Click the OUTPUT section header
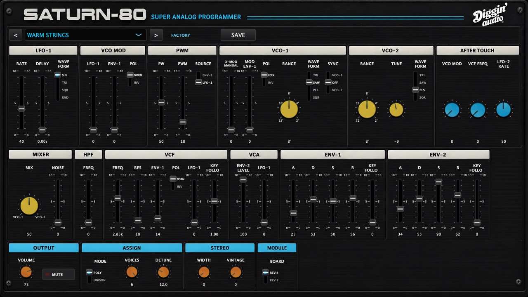 44,248
